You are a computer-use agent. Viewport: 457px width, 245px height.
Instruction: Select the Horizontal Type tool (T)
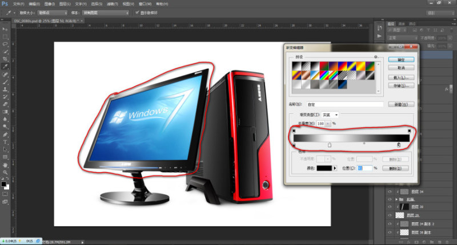click(x=5, y=142)
